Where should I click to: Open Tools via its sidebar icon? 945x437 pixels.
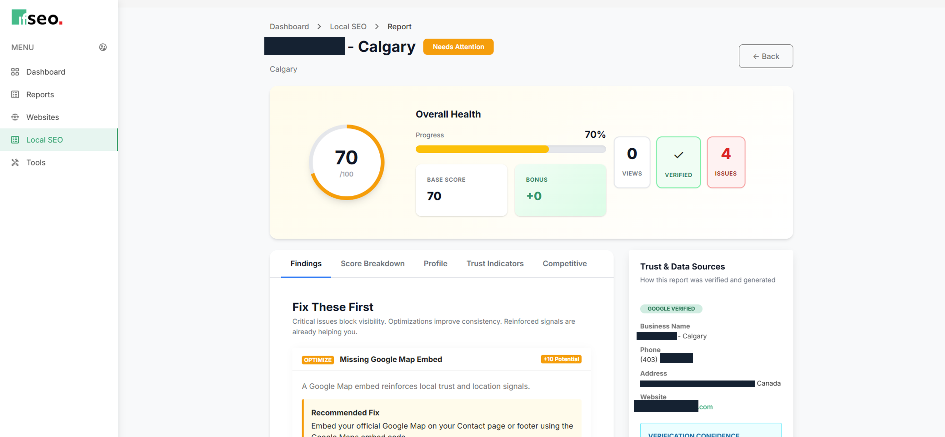[x=15, y=162]
